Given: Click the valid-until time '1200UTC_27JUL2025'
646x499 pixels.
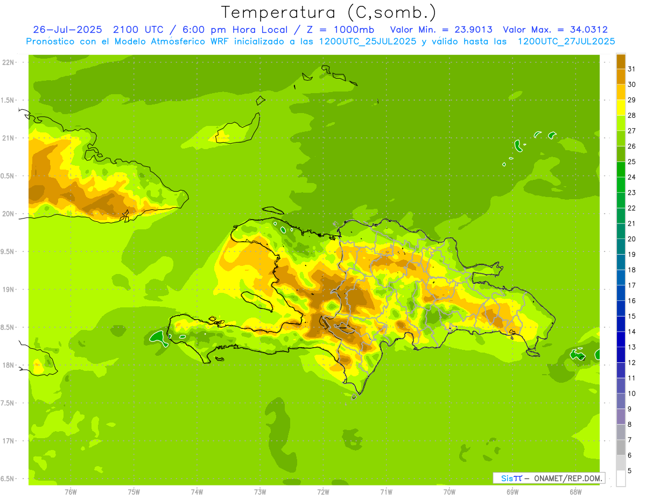Looking at the screenshot, I should (566, 41).
